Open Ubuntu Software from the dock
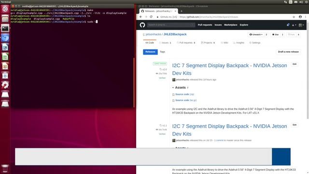Image resolution: width=309 pixels, height=174 pixels. pos(5,75)
